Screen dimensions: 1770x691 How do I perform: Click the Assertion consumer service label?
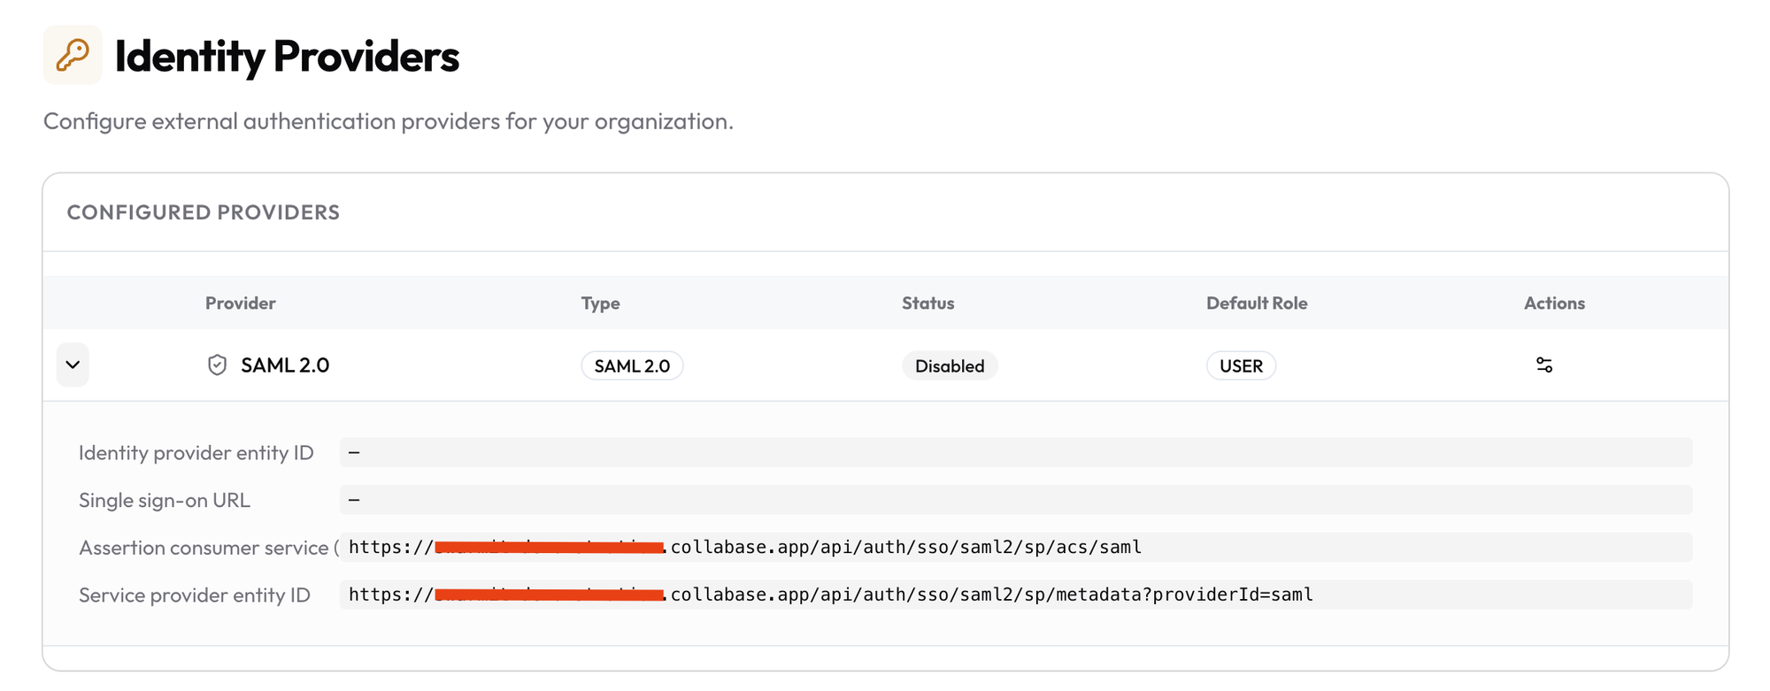tap(209, 548)
